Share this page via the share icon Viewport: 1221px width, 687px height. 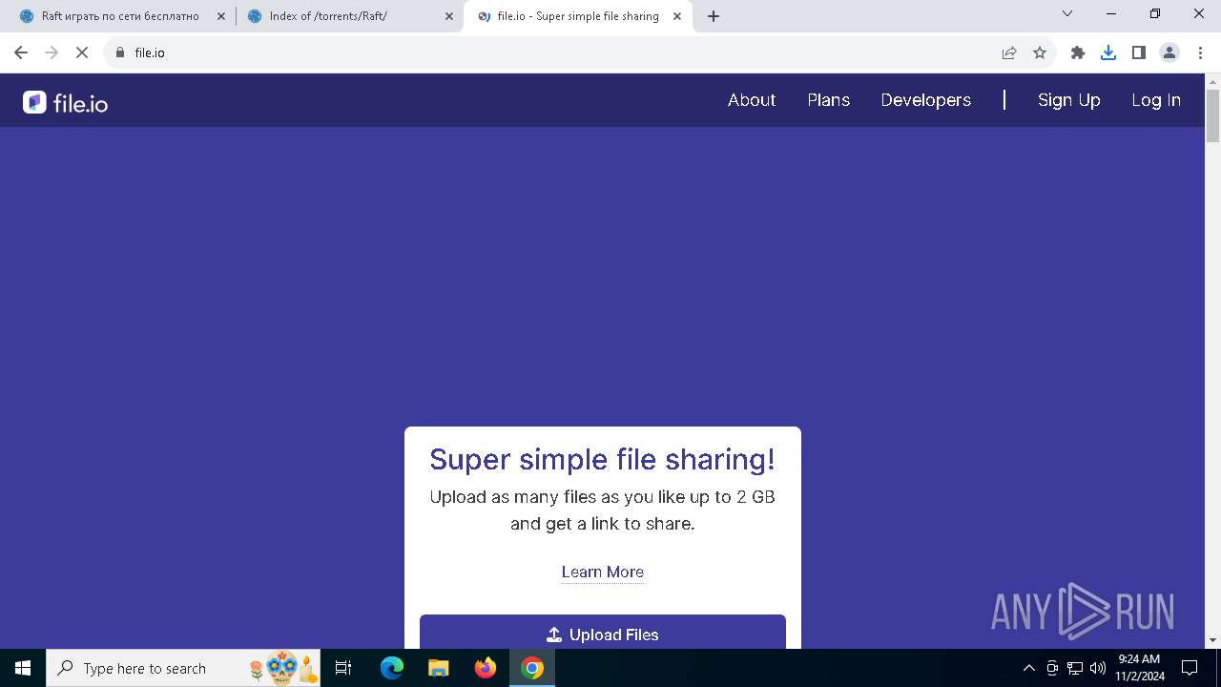[1009, 52]
